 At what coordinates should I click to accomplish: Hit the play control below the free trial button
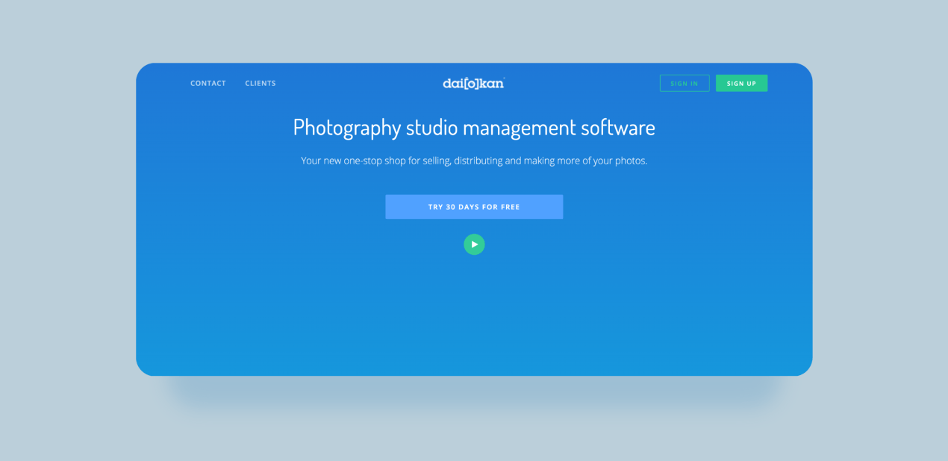474,244
